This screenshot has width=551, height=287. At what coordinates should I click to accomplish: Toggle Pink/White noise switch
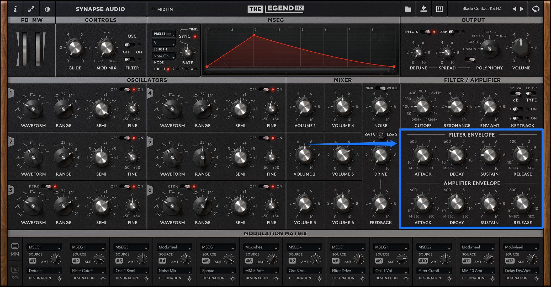[380, 88]
